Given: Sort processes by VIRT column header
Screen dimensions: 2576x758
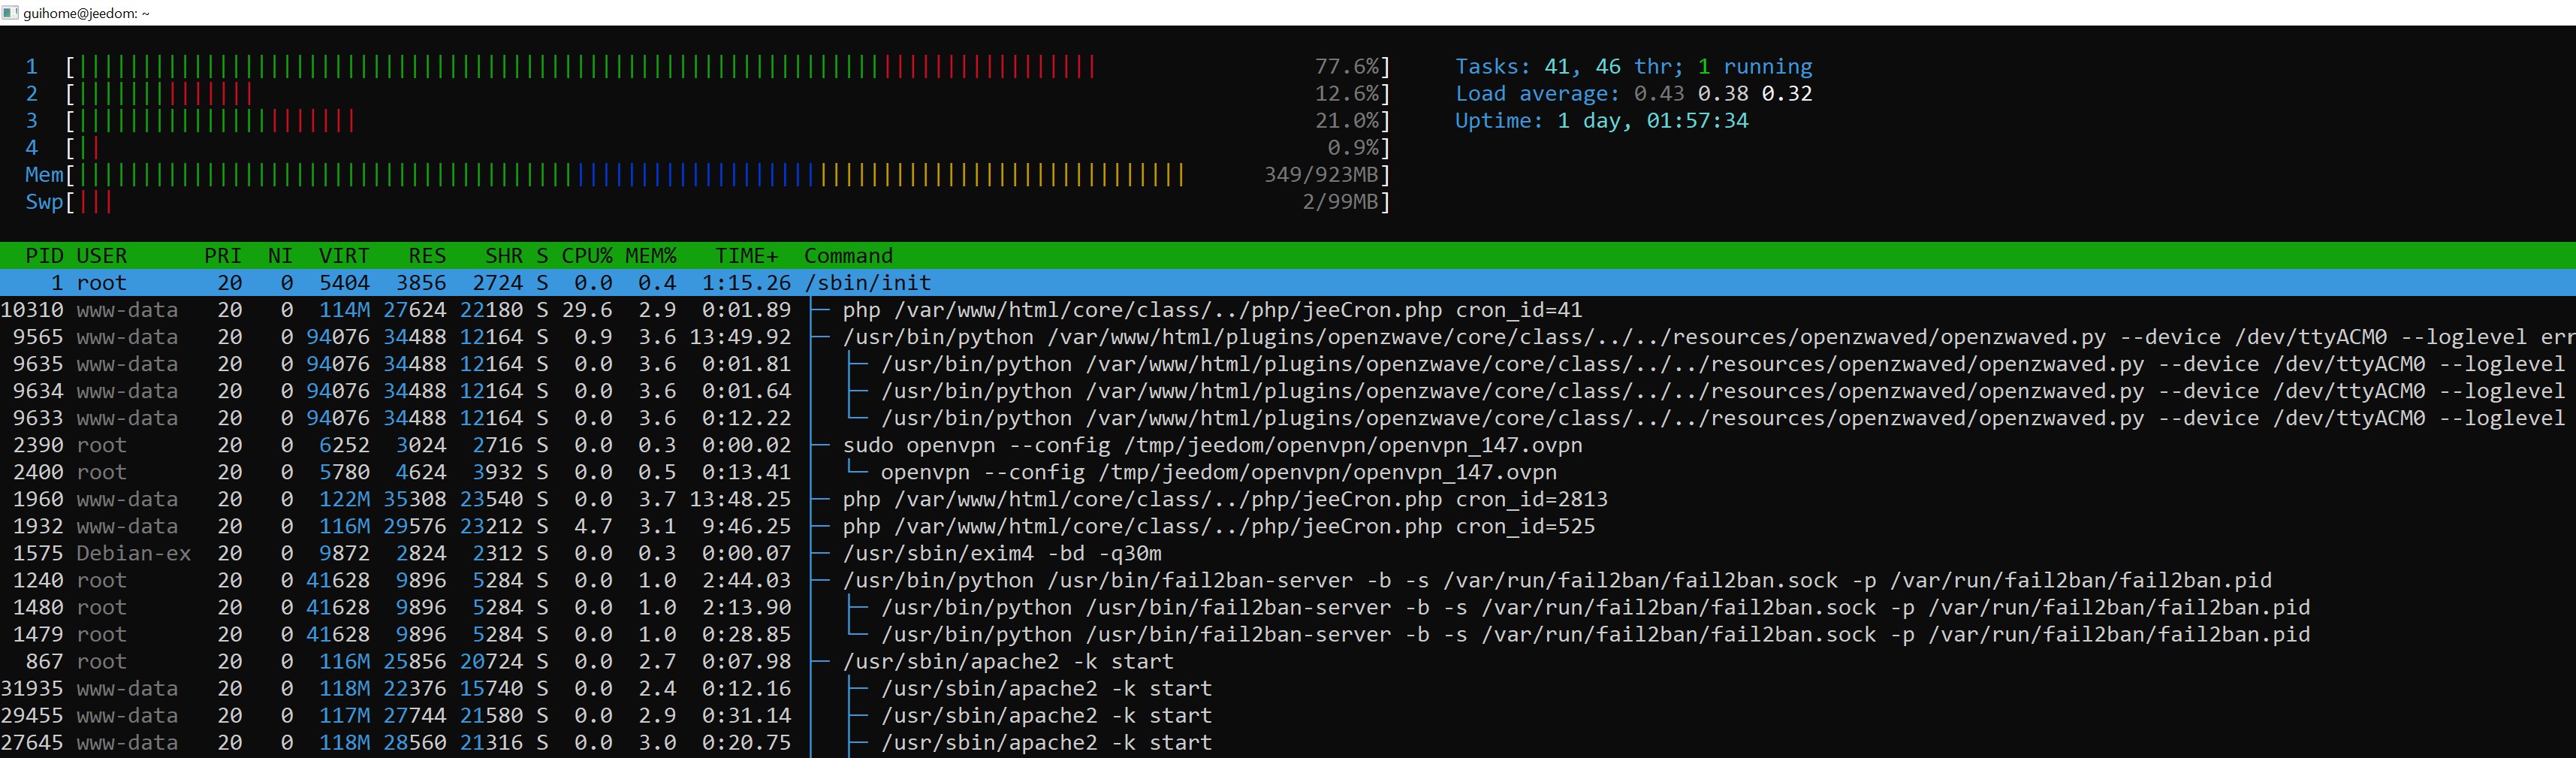Looking at the screenshot, I should pyautogui.click(x=344, y=256).
